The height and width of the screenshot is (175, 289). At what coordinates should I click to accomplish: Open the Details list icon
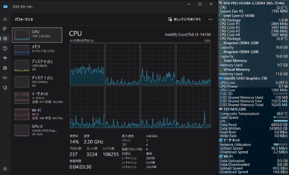5,78
